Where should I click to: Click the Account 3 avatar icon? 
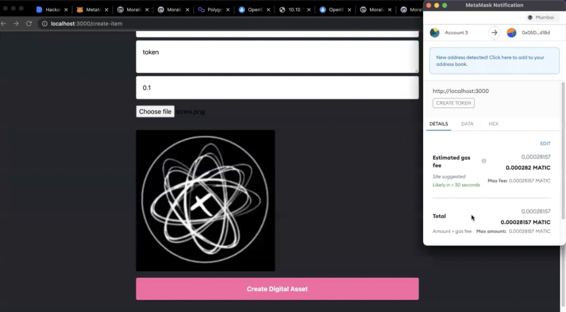(435, 33)
